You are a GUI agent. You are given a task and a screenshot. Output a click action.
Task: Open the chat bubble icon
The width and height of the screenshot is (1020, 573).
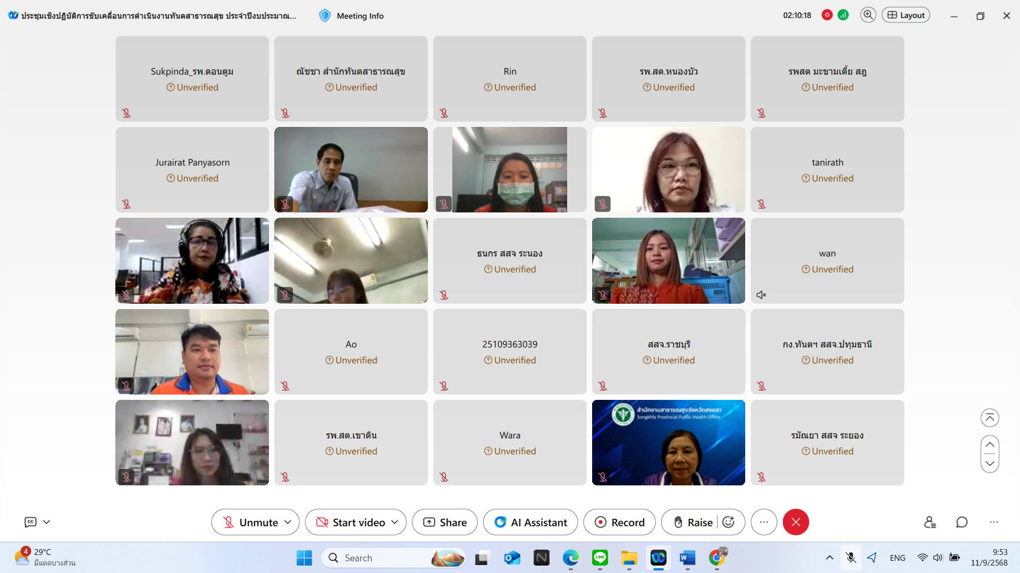point(962,523)
